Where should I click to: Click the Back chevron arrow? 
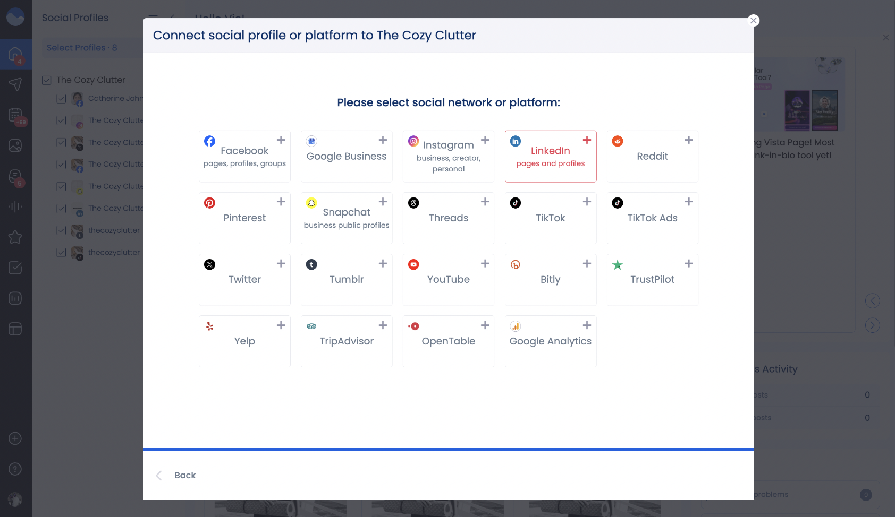click(x=159, y=475)
